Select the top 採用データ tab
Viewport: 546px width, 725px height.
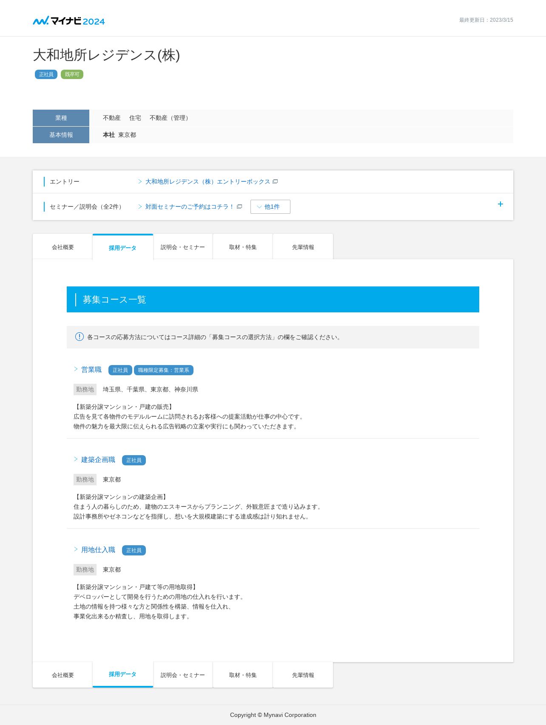click(x=123, y=247)
